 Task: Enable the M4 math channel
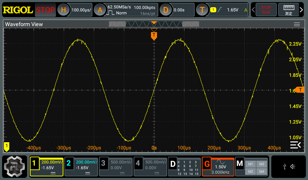coord(262,172)
